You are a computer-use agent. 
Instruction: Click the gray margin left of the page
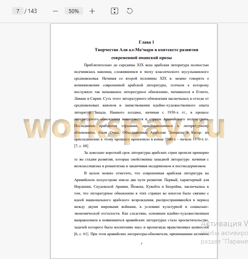(25, 182)
